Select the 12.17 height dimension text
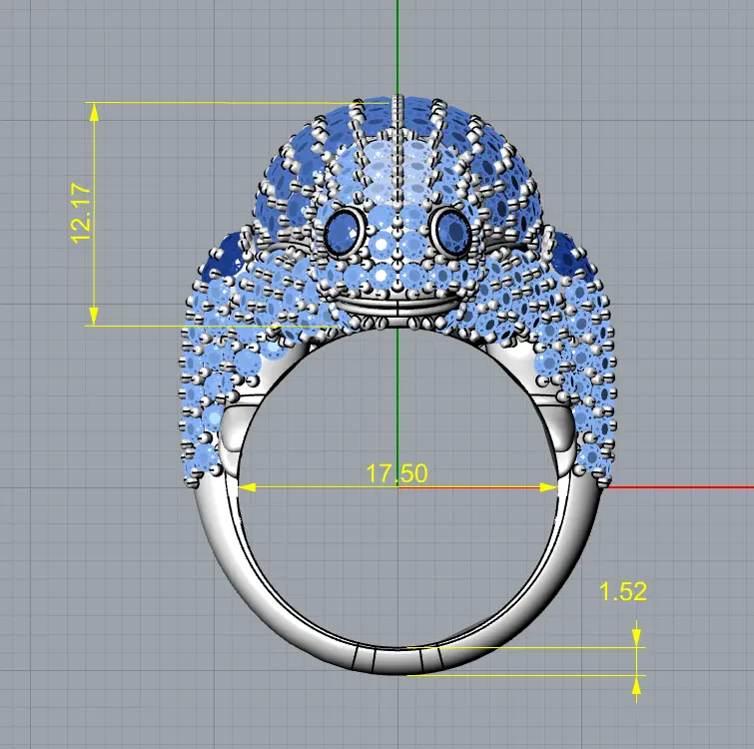 coord(81,214)
